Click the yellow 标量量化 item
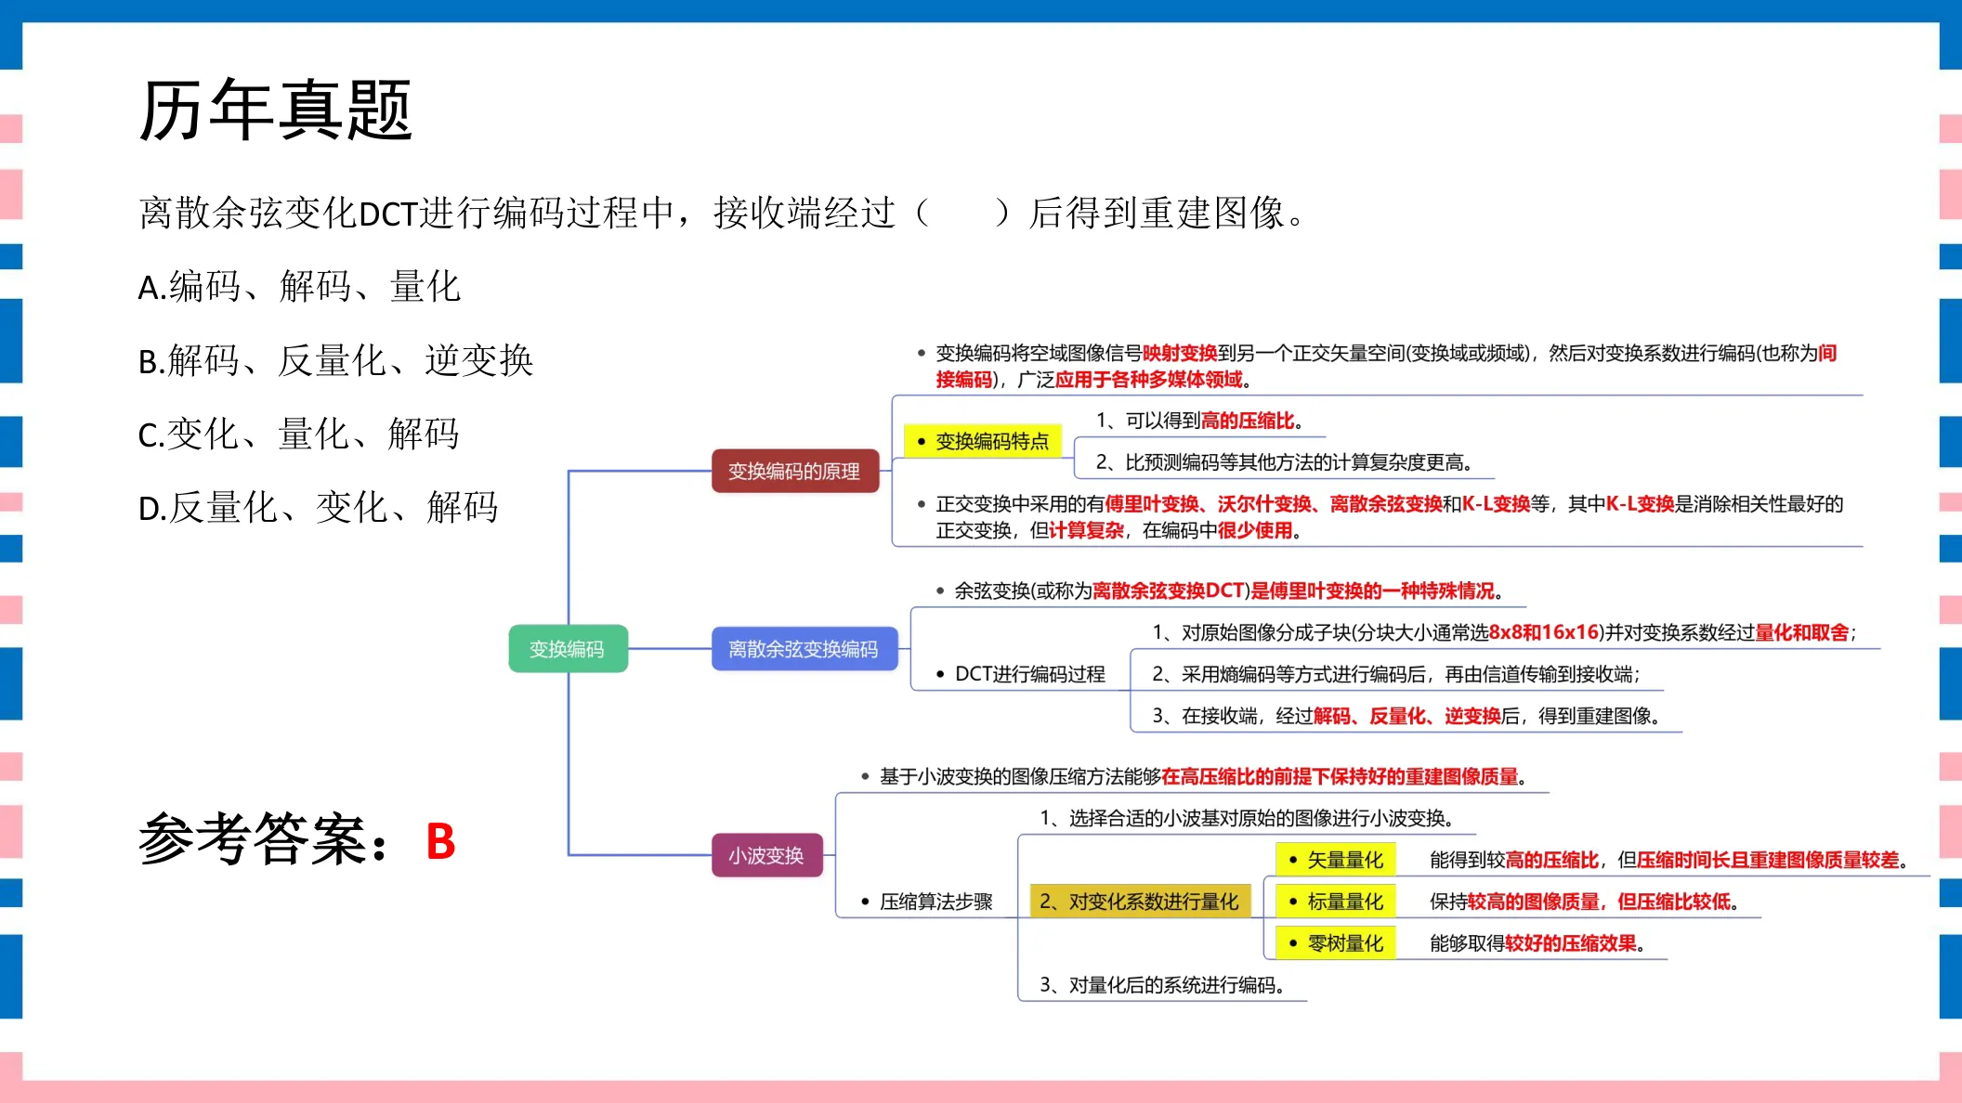 click(1336, 902)
